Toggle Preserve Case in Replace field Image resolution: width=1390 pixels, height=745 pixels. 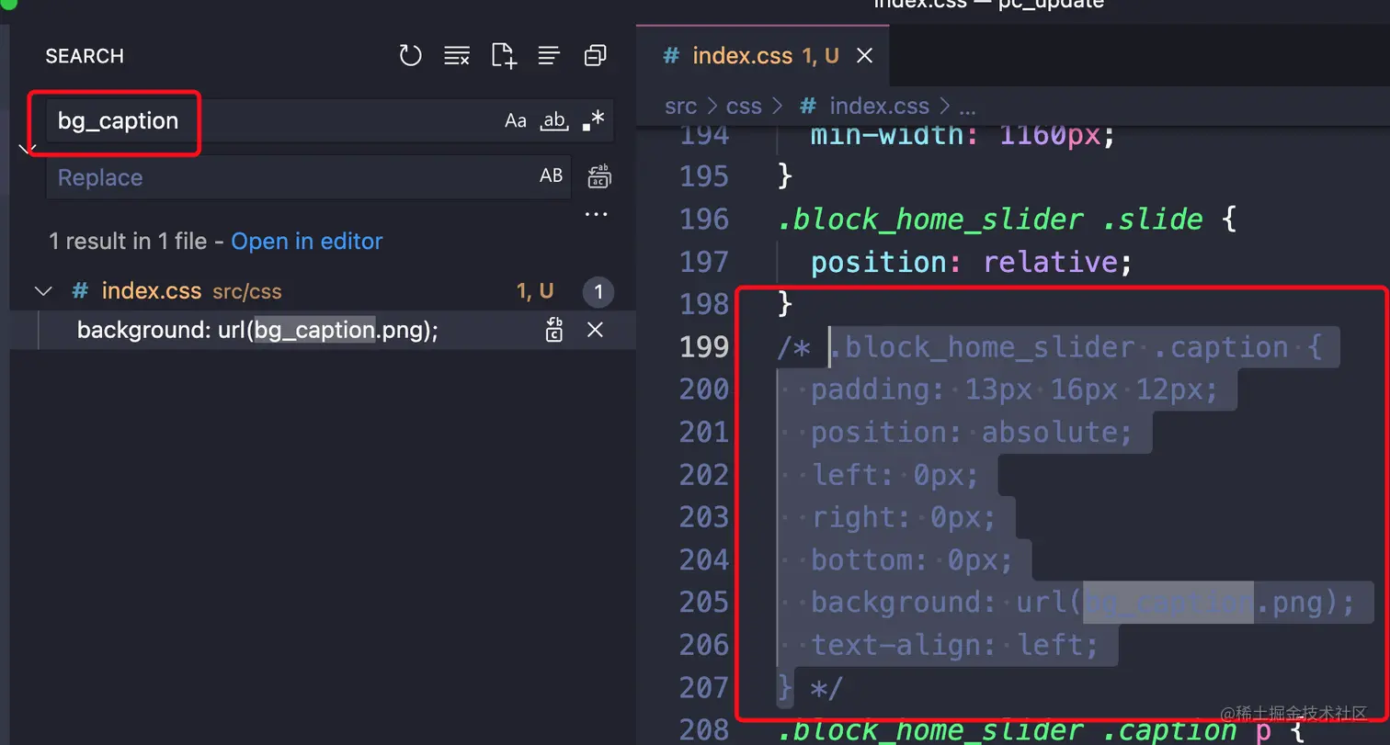pos(551,176)
